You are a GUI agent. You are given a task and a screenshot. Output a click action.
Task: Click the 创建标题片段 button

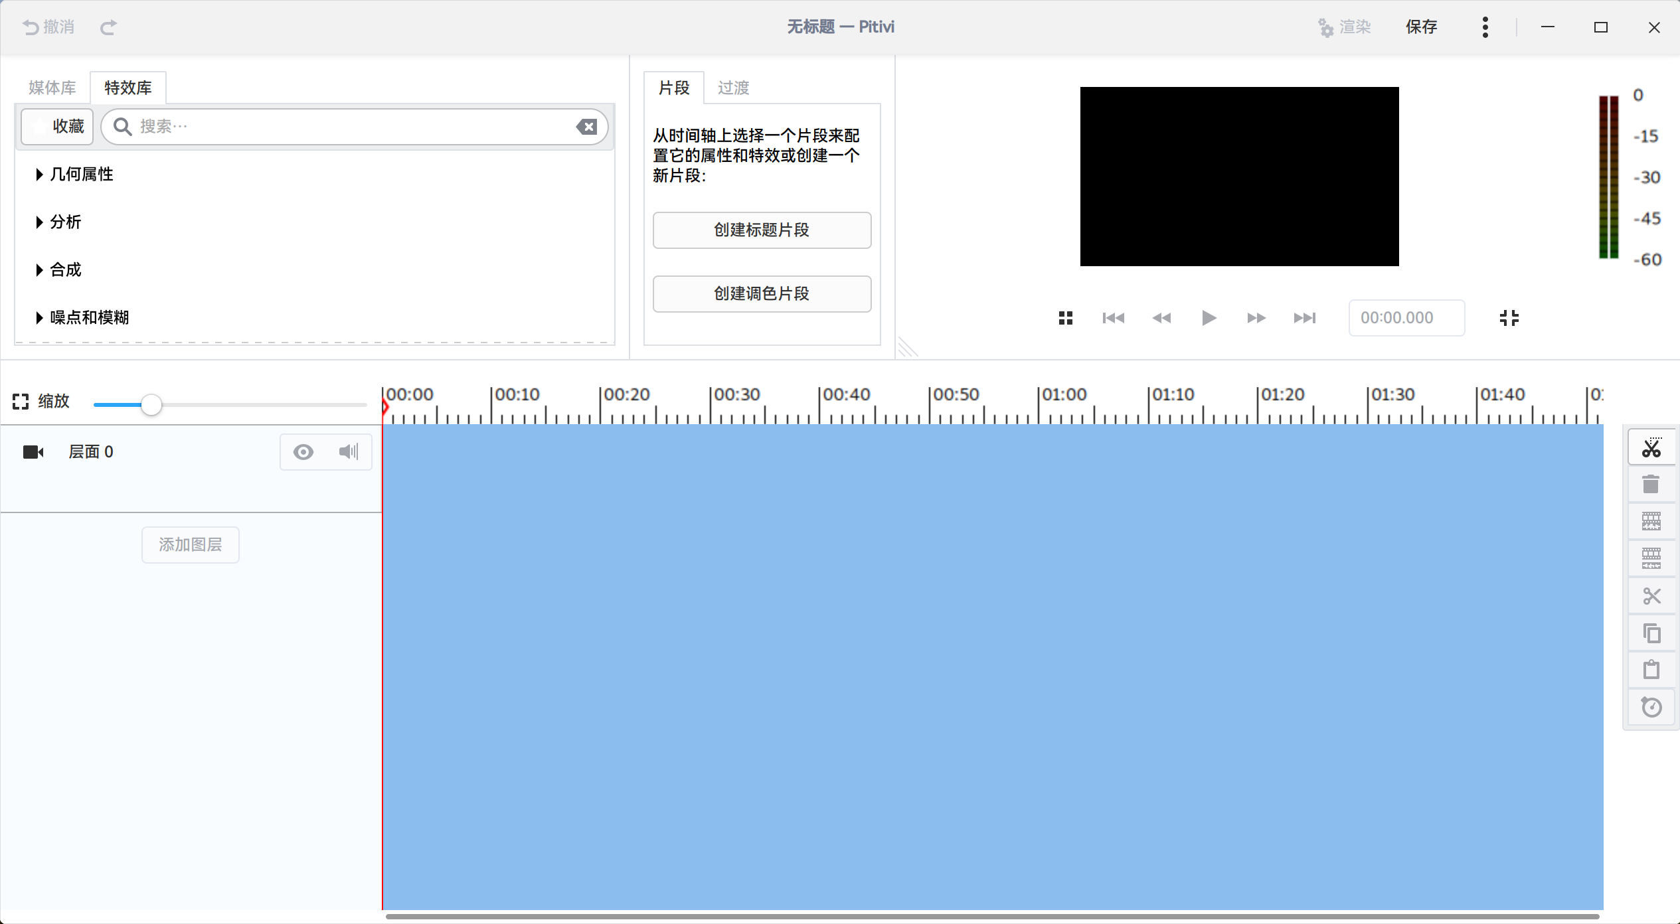(761, 230)
